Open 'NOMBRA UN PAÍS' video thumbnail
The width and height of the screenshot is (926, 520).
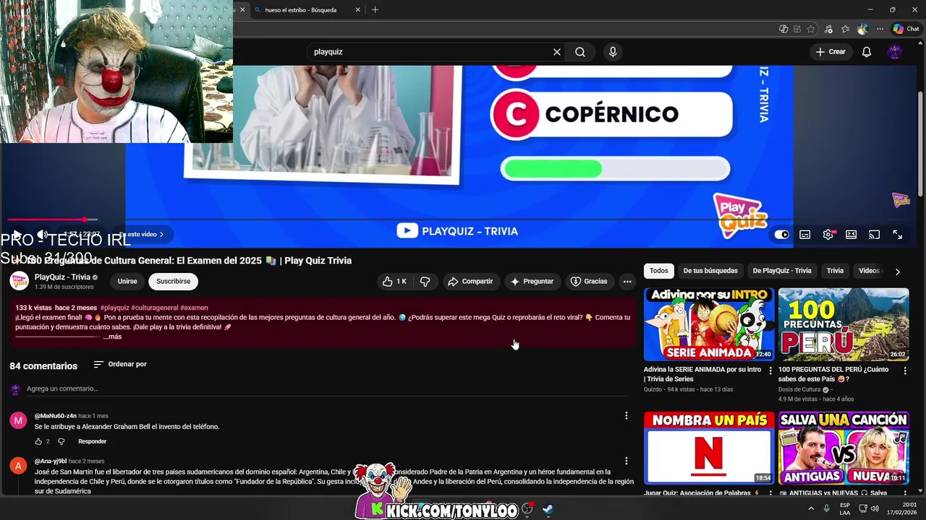click(709, 448)
